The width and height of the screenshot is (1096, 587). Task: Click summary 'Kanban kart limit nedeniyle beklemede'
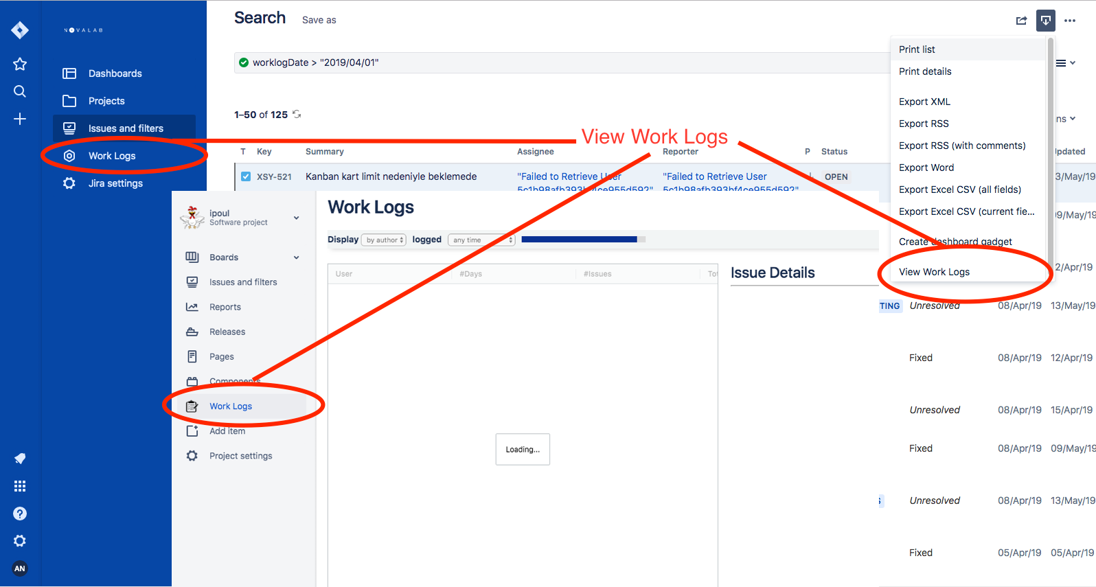[x=391, y=176]
